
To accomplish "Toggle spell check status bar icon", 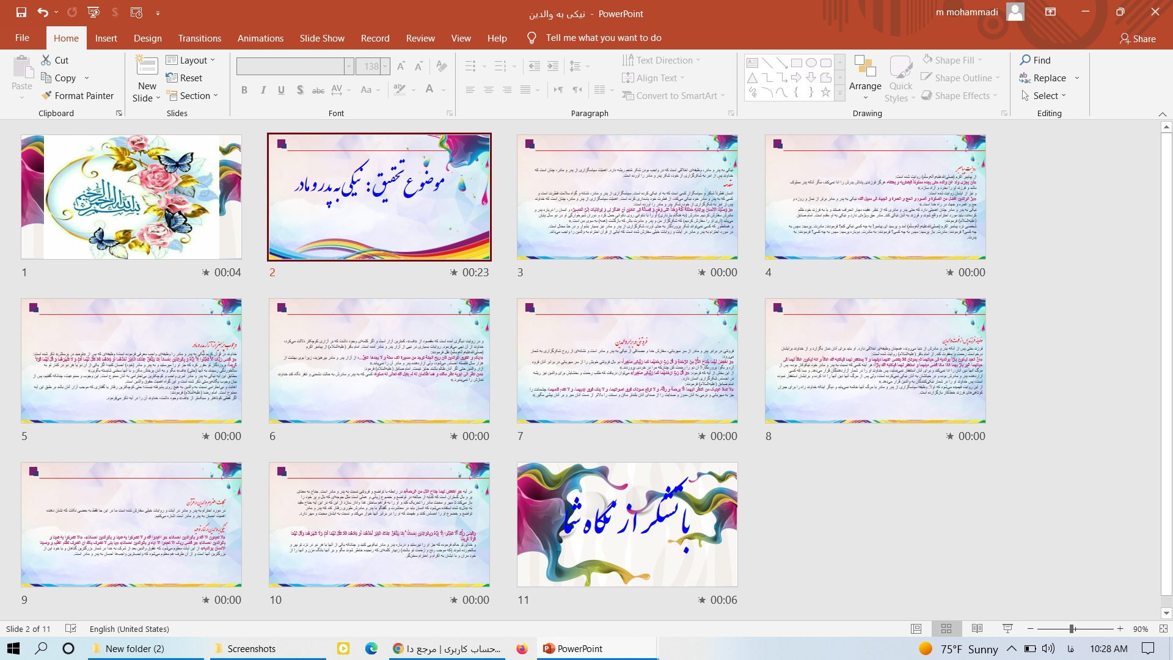I will click(71, 629).
